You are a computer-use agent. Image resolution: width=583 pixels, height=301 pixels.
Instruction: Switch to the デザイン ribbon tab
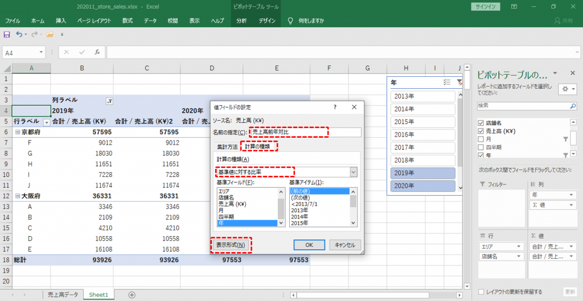click(x=267, y=21)
